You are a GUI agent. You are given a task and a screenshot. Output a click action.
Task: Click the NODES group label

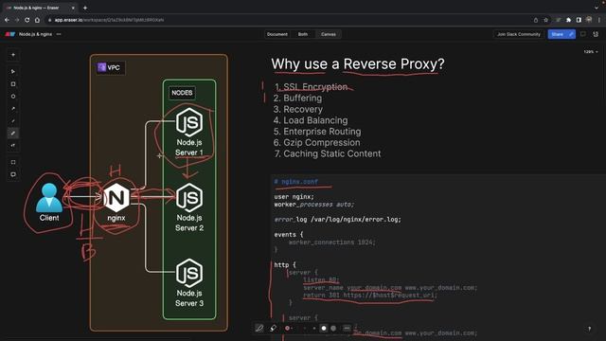tap(182, 93)
